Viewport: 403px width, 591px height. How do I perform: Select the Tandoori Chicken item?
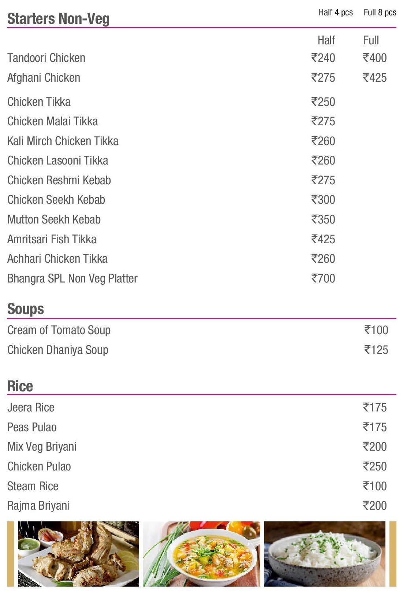(x=46, y=58)
